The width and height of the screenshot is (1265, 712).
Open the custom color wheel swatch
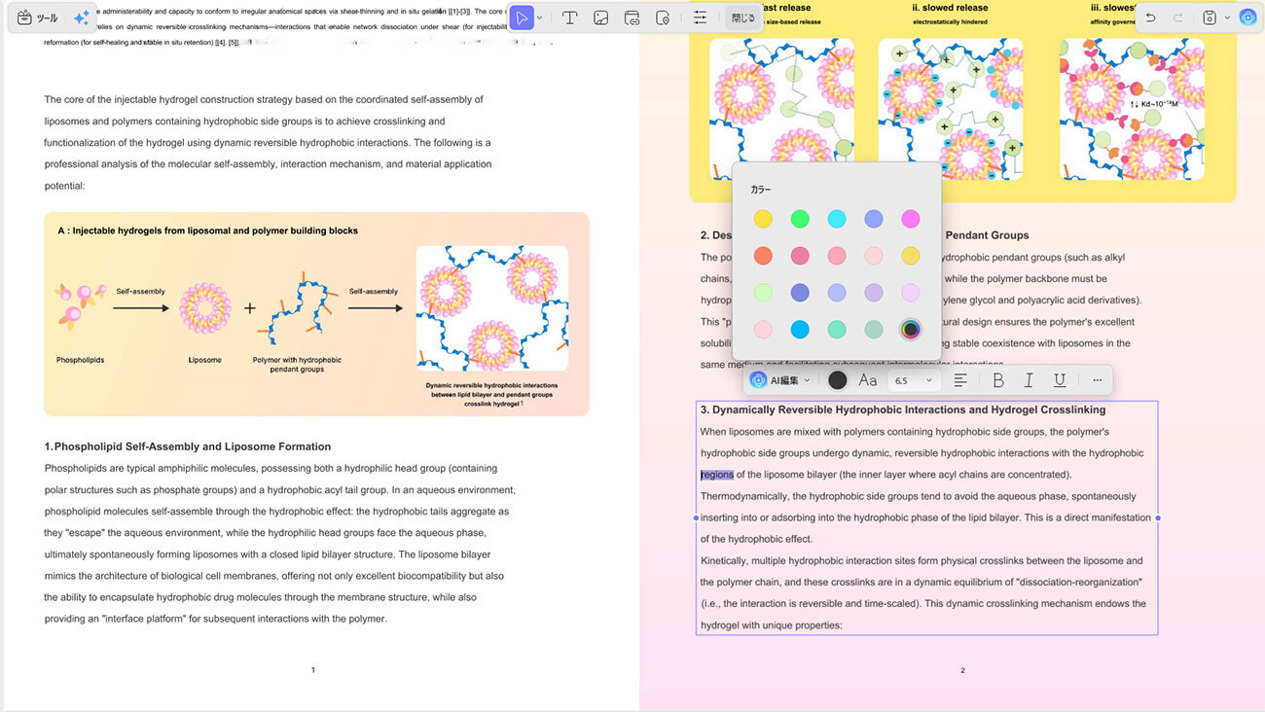pos(911,330)
